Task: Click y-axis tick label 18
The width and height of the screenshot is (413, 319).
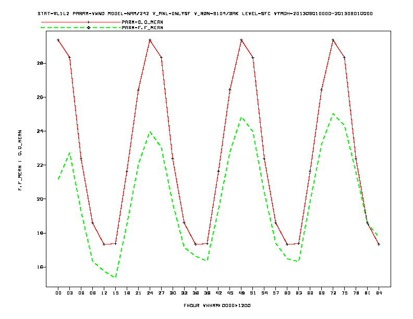Action: tap(40, 233)
